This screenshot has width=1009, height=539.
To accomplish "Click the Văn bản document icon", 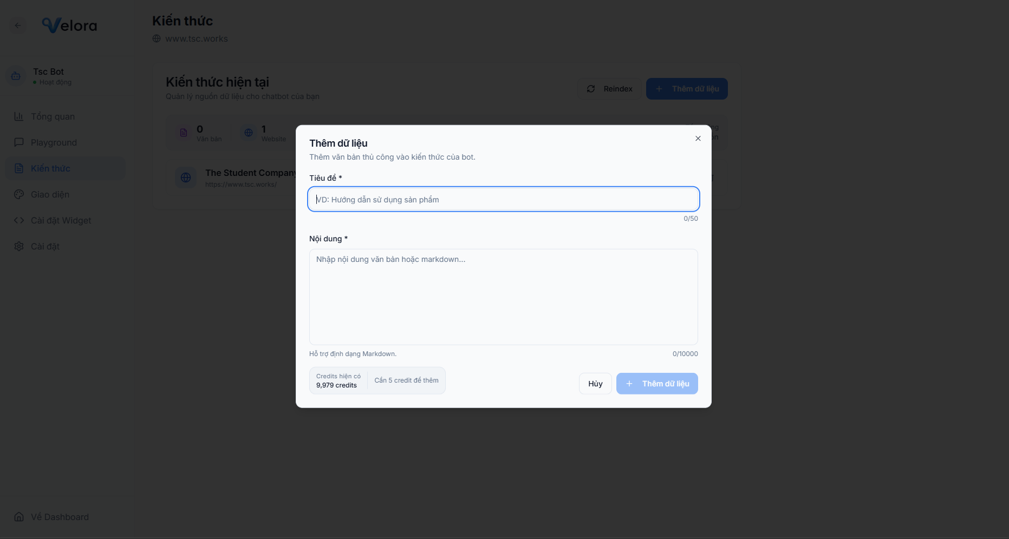I will (184, 133).
